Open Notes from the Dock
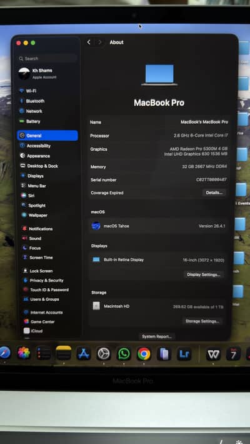This screenshot has width=250, height=444. pos(63,353)
